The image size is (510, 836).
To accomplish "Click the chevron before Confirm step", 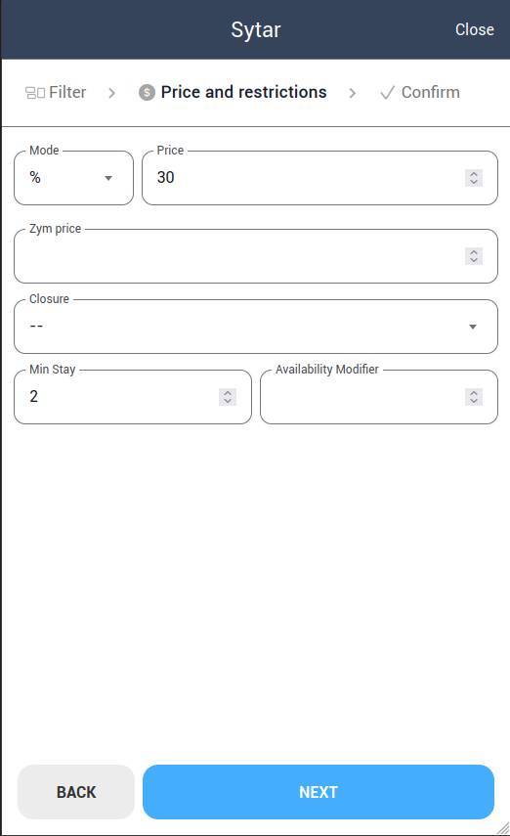I will pyautogui.click(x=353, y=93).
